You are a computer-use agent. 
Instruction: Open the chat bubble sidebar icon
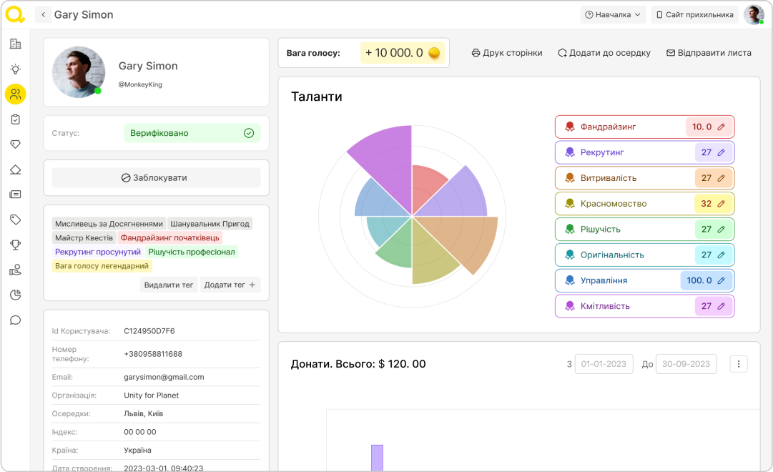[15, 320]
